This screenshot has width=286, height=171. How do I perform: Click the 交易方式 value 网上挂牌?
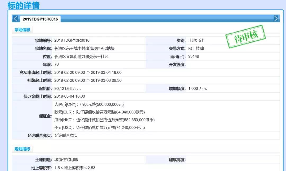(196, 49)
